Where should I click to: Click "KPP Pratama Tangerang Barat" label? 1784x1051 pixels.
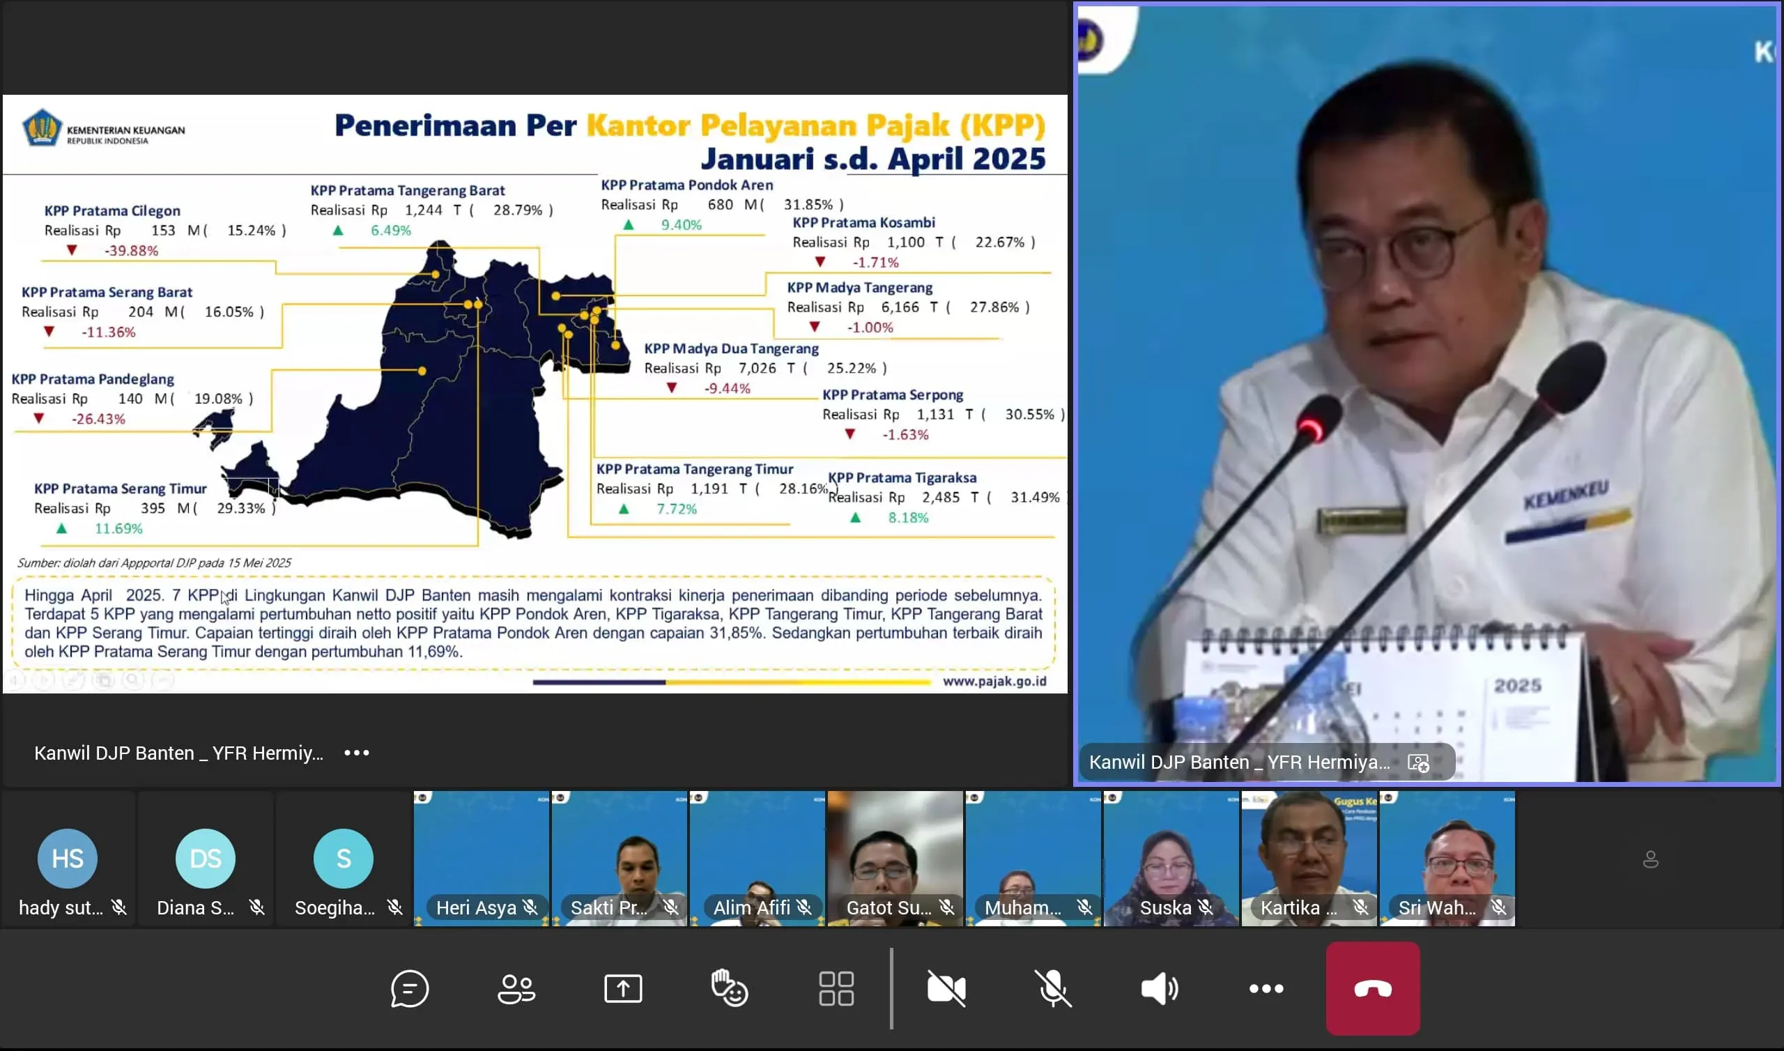tap(408, 191)
